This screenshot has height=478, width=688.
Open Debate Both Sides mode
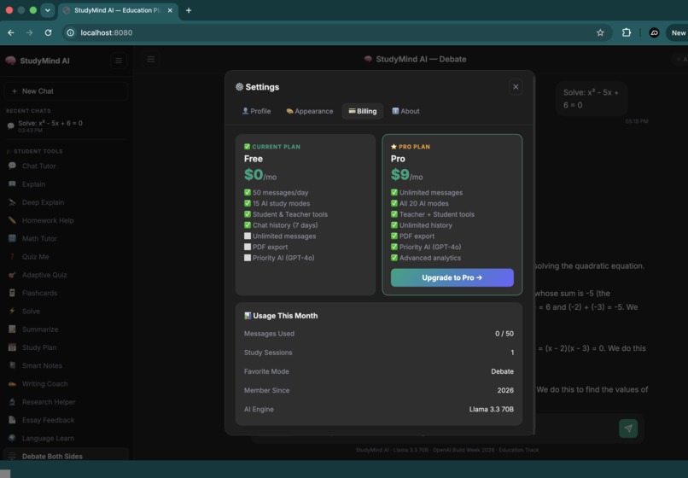pos(66,456)
